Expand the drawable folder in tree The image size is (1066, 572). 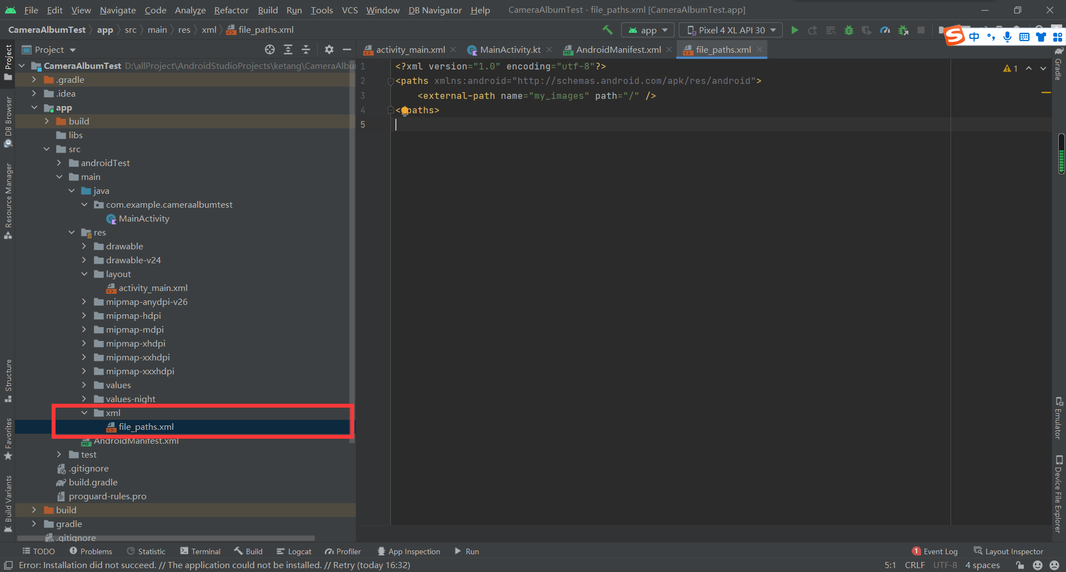click(84, 246)
